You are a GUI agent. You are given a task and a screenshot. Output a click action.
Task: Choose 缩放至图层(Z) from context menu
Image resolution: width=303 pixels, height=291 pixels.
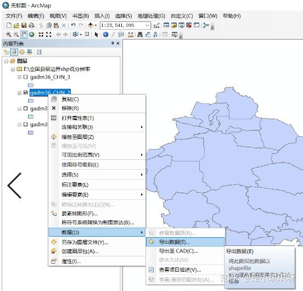[97, 137]
